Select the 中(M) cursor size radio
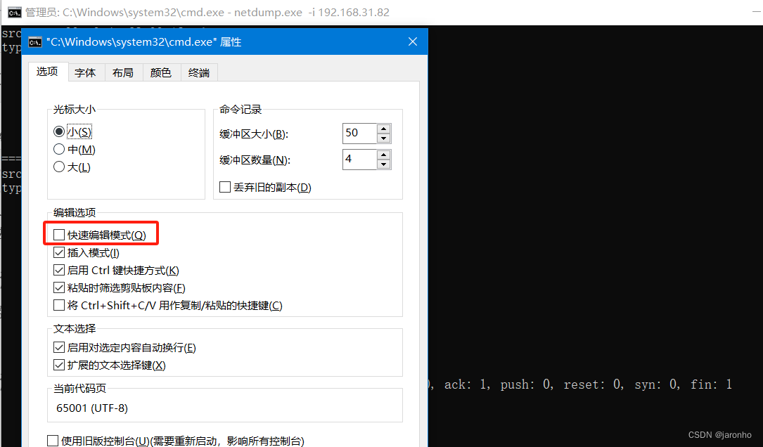 coord(59,149)
